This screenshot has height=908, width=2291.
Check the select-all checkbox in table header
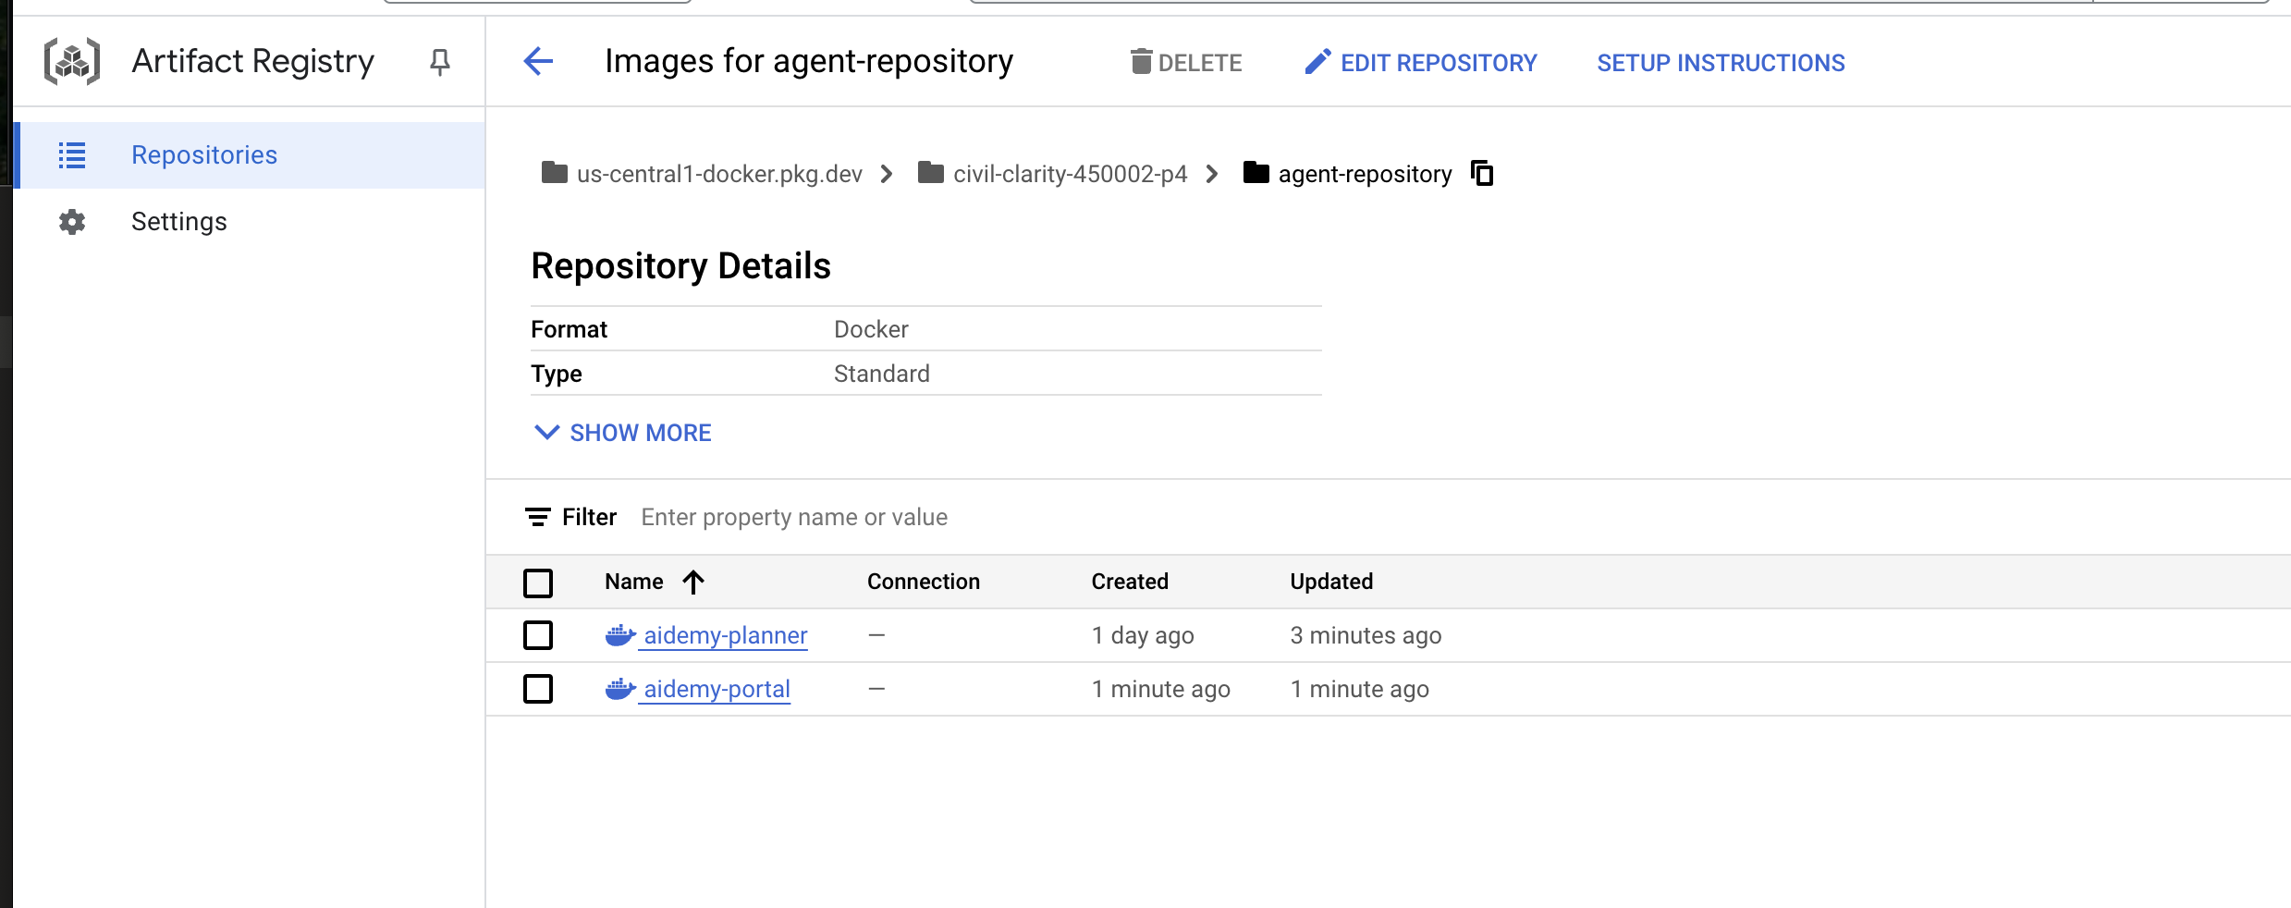click(x=539, y=582)
